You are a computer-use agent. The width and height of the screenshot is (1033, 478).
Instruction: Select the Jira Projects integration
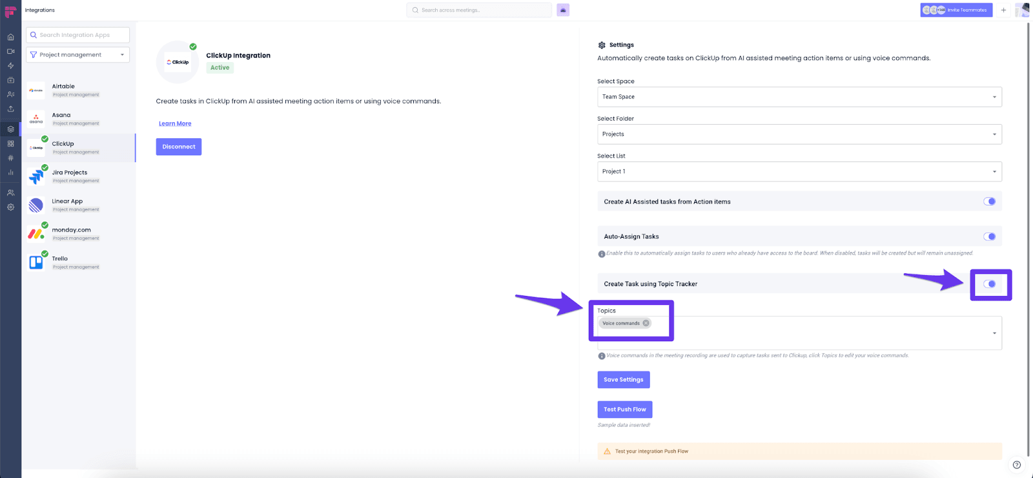[79, 176]
